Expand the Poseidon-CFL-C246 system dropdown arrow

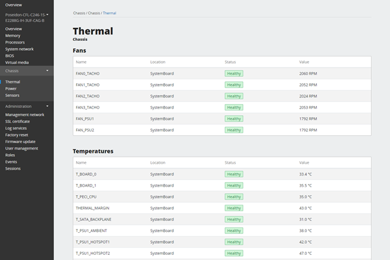pos(47,15)
